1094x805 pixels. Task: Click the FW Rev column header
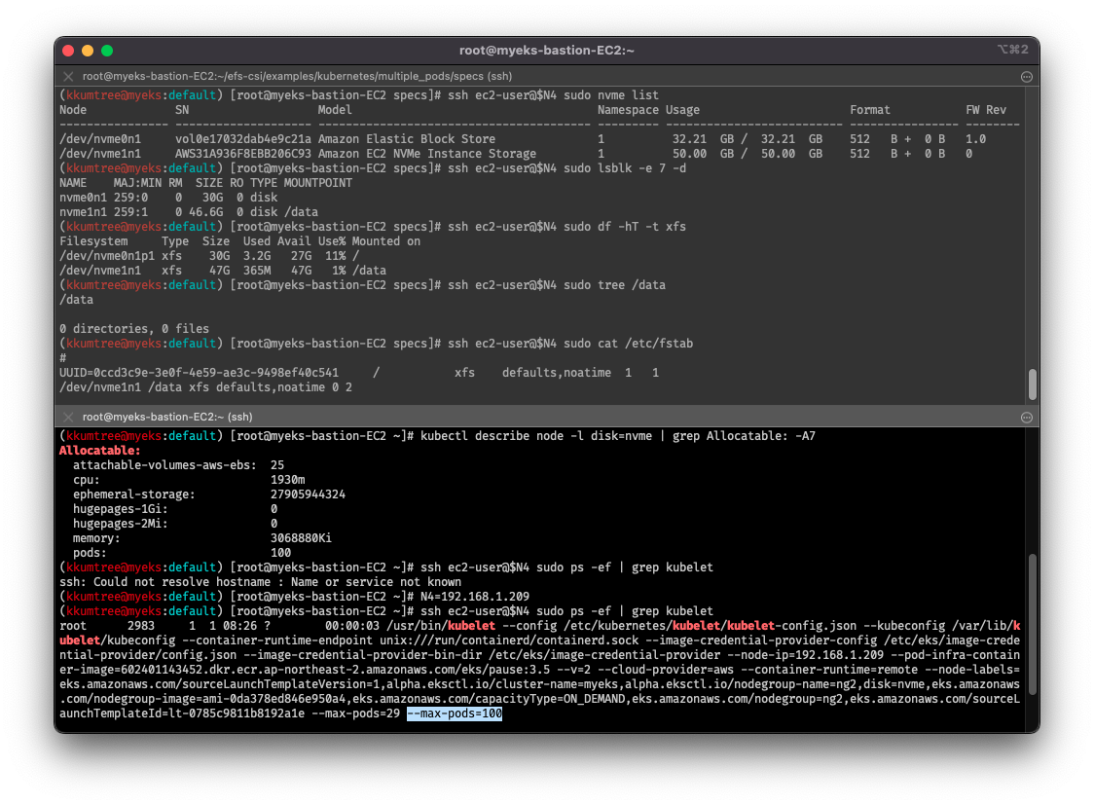[x=985, y=110]
